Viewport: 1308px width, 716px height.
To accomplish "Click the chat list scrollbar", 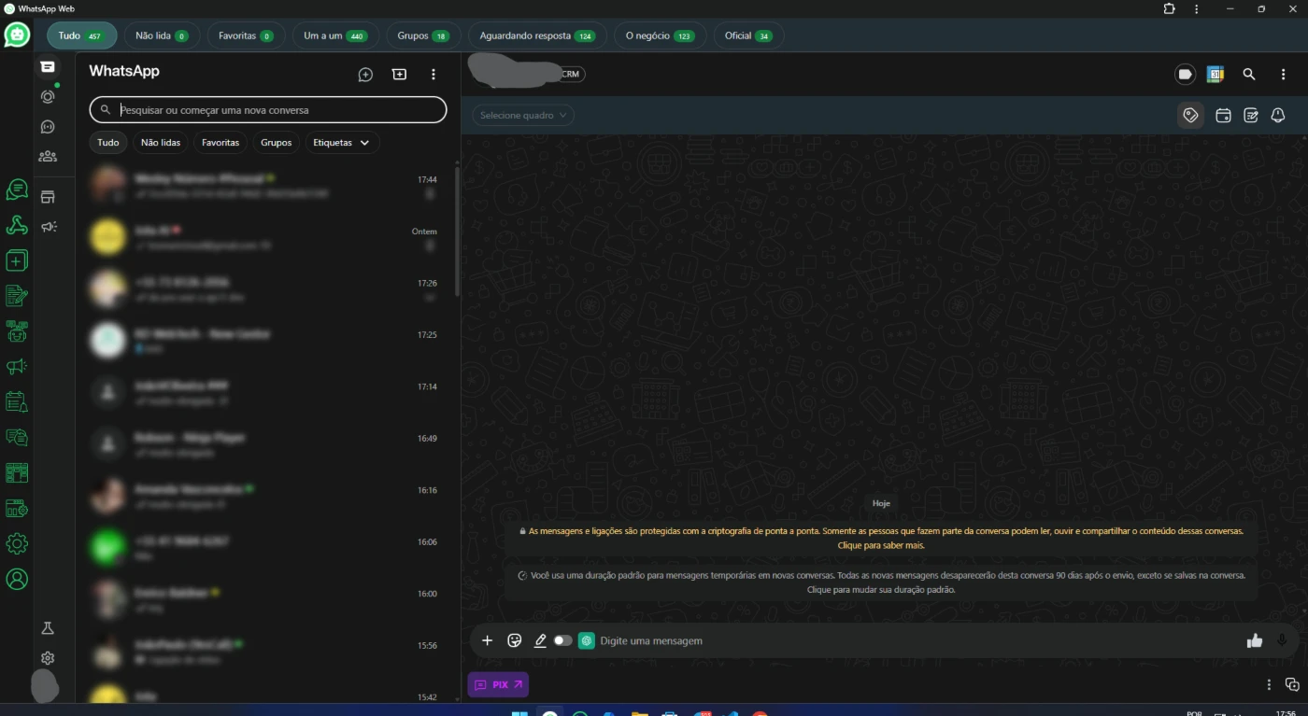I will coord(457,231).
